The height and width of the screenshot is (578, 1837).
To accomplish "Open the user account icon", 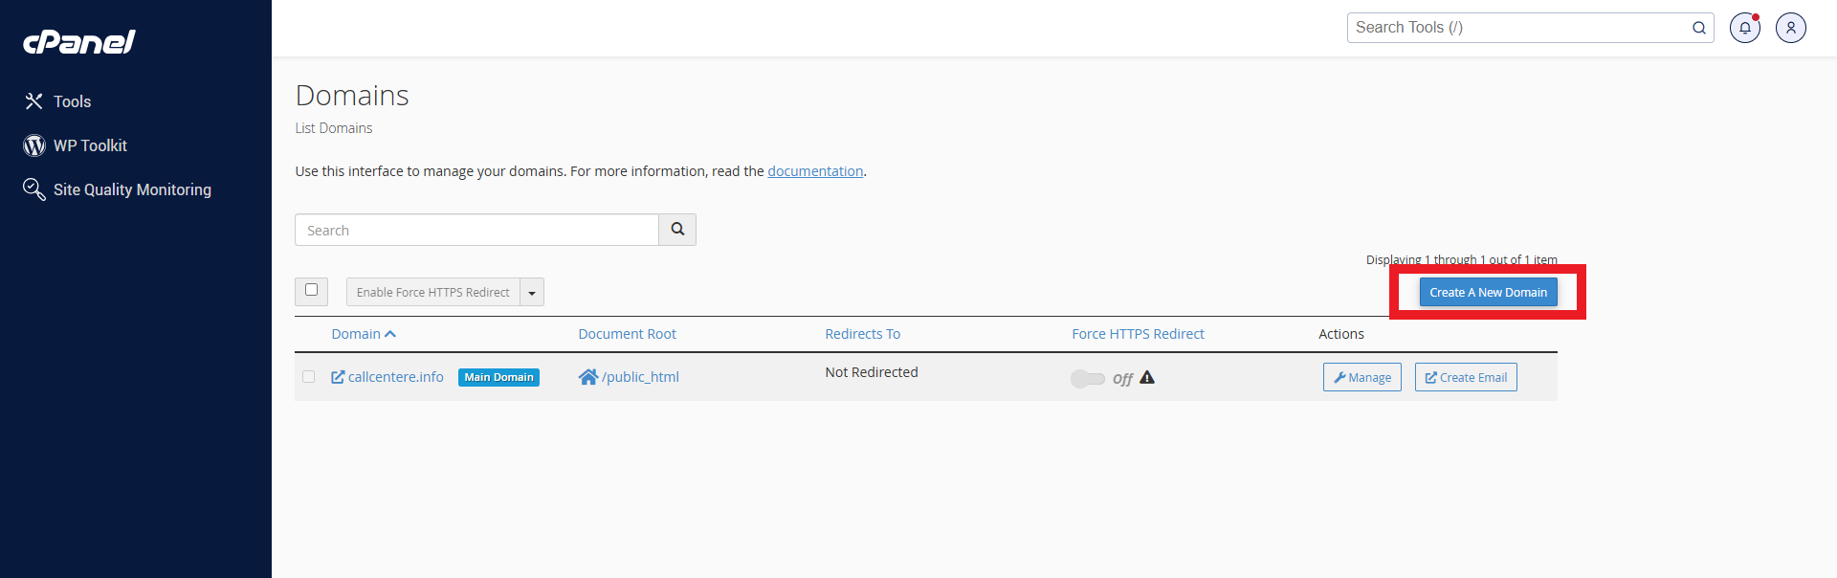I will coord(1790,28).
